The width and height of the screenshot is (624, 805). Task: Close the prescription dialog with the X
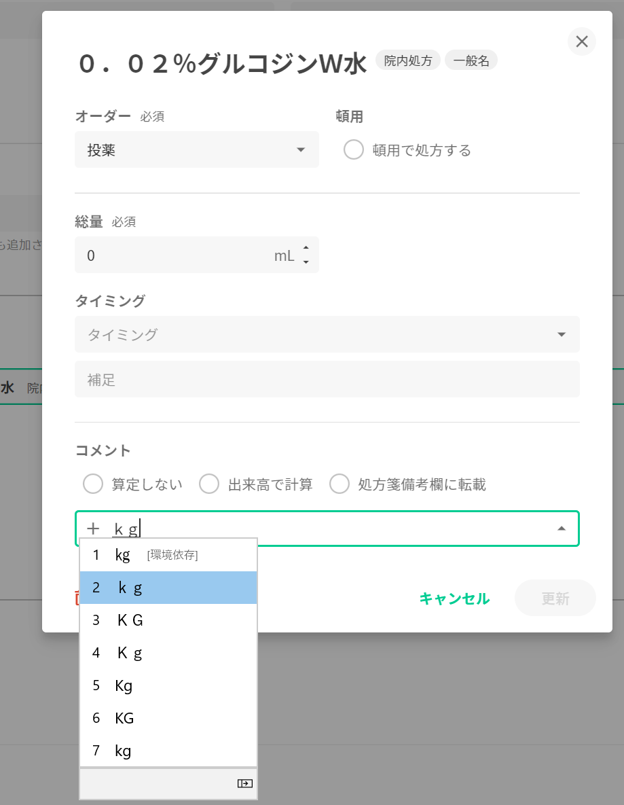click(x=582, y=41)
